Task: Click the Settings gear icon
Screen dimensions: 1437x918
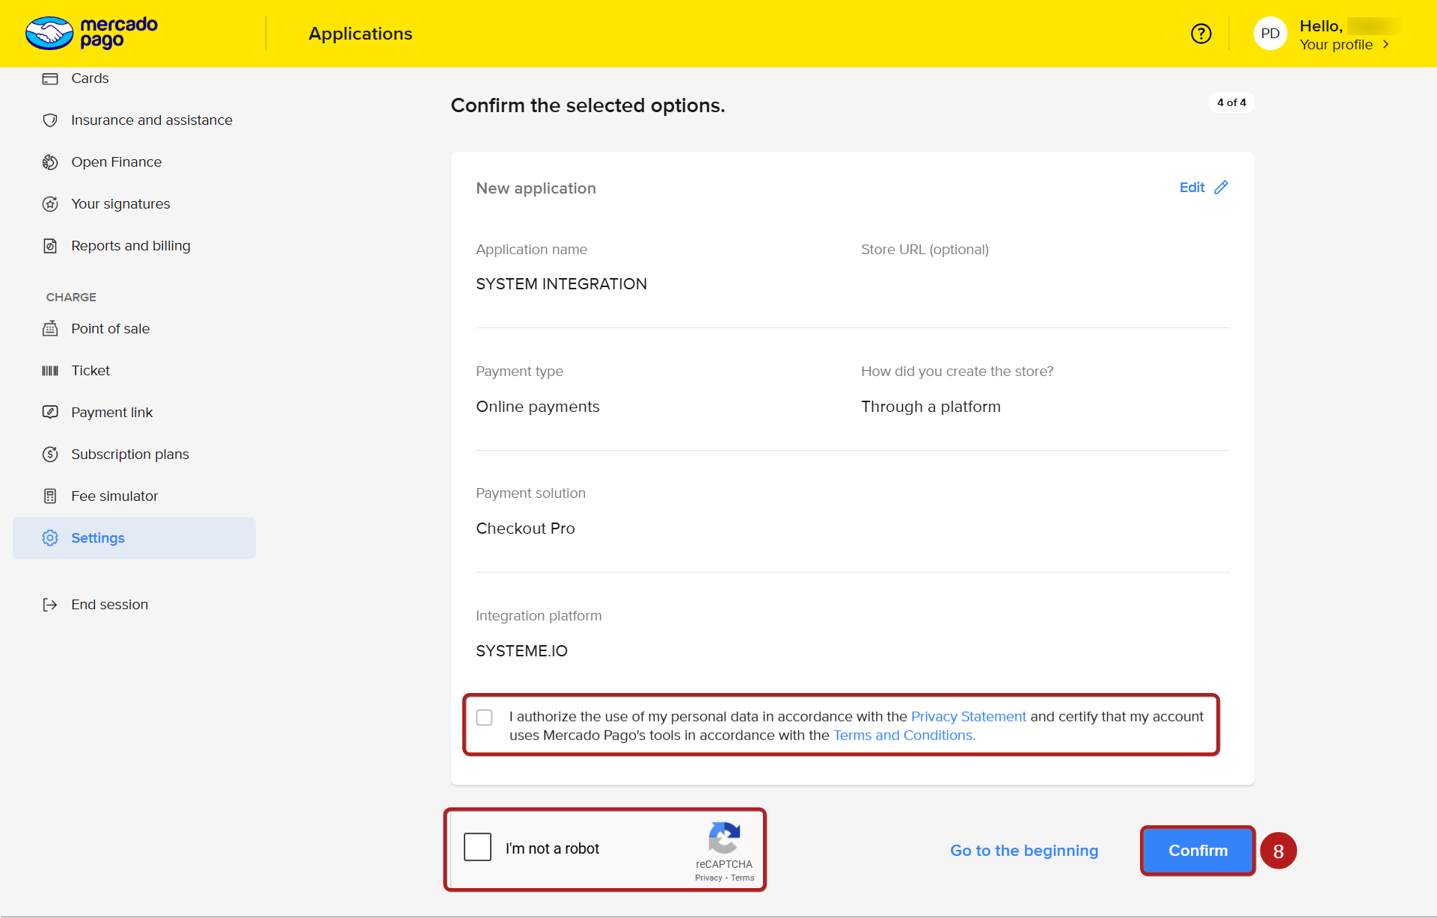Action: tap(50, 538)
